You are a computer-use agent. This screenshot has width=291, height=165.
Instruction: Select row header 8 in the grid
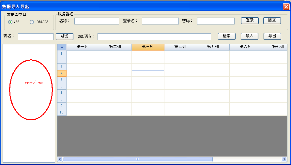(62, 99)
